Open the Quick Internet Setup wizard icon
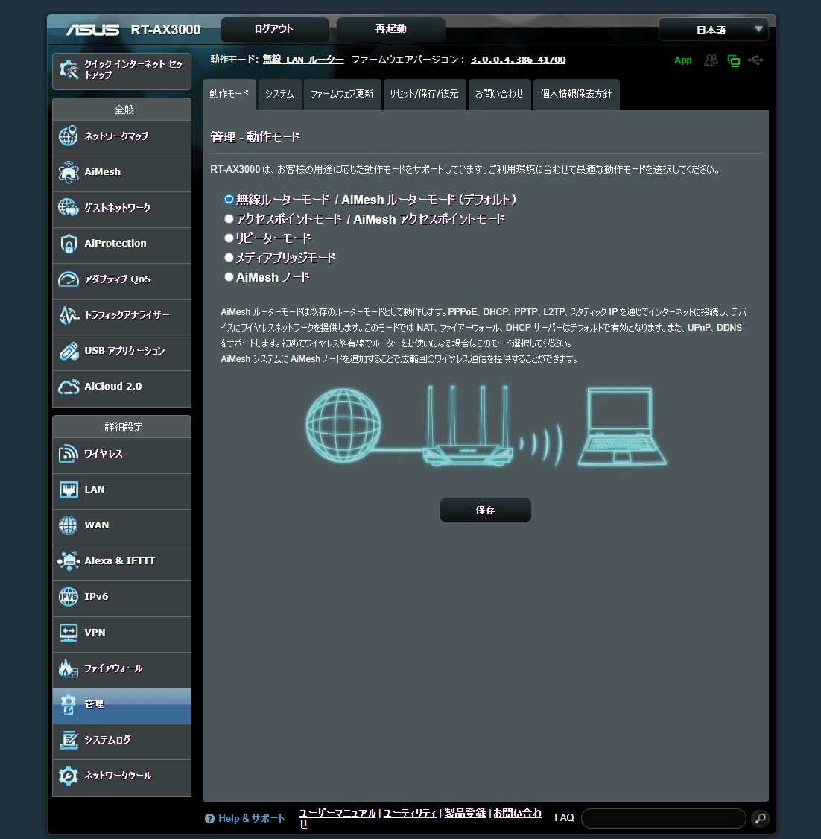This screenshot has width=821, height=839. (69, 69)
